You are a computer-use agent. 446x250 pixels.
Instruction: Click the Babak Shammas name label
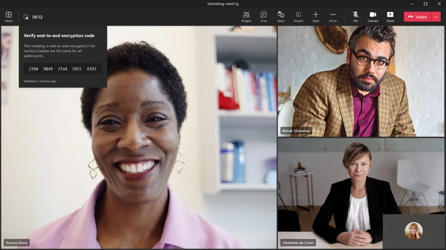pos(296,131)
